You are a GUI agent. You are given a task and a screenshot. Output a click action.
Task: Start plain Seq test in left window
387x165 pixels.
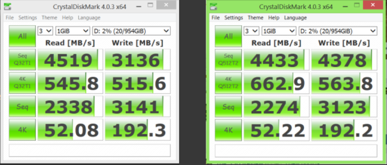[x=22, y=106]
